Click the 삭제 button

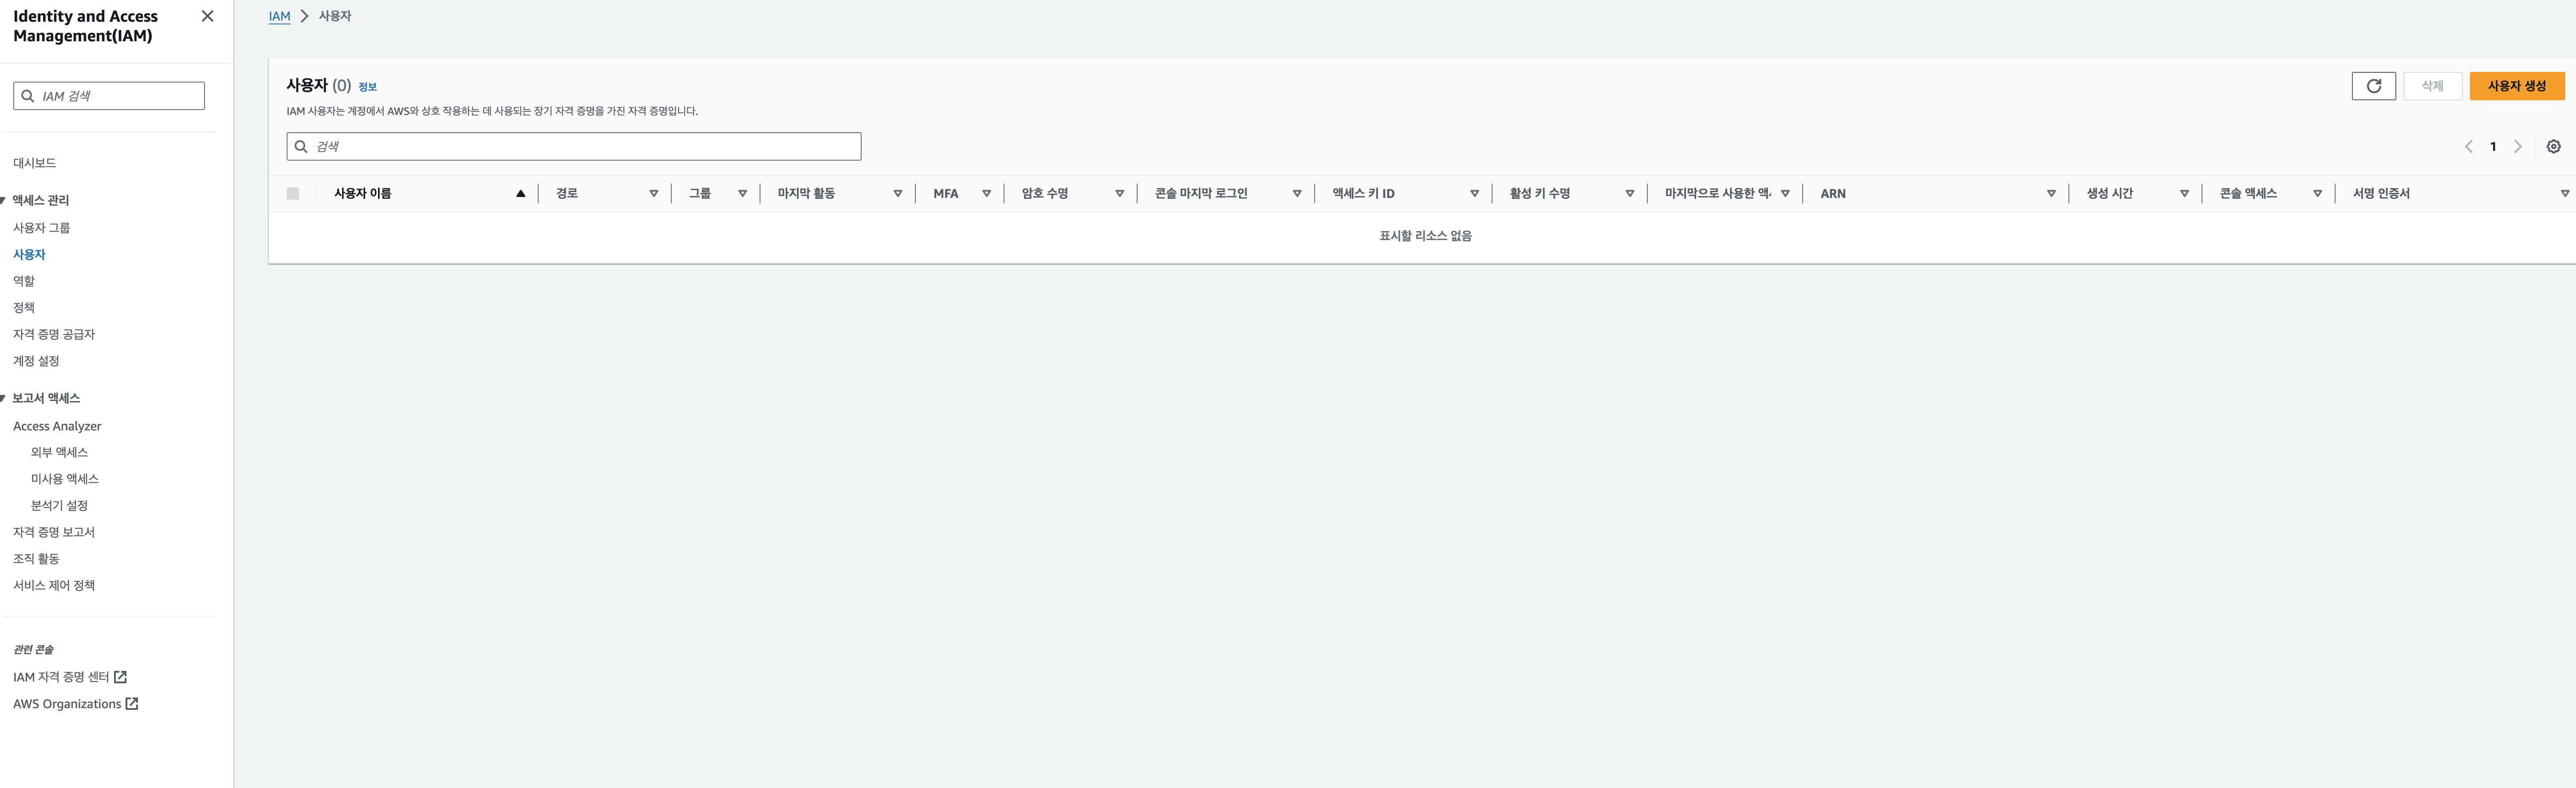pyautogui.click(x=2432, y=86)
